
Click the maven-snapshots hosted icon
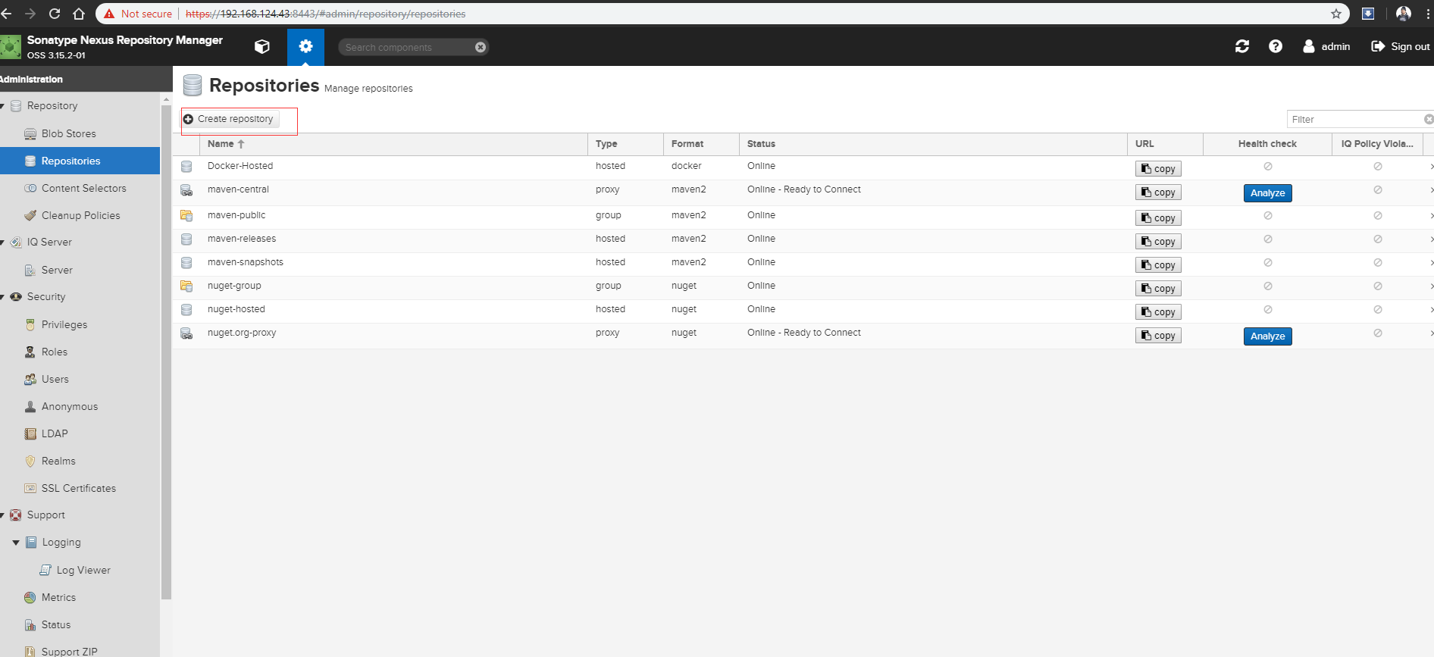pyautogui.click(x=186, y=263)
